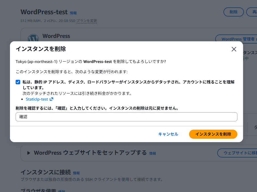The image size is (257, 192).
Task: Click the 削除 button in page header
Action: 234,12
